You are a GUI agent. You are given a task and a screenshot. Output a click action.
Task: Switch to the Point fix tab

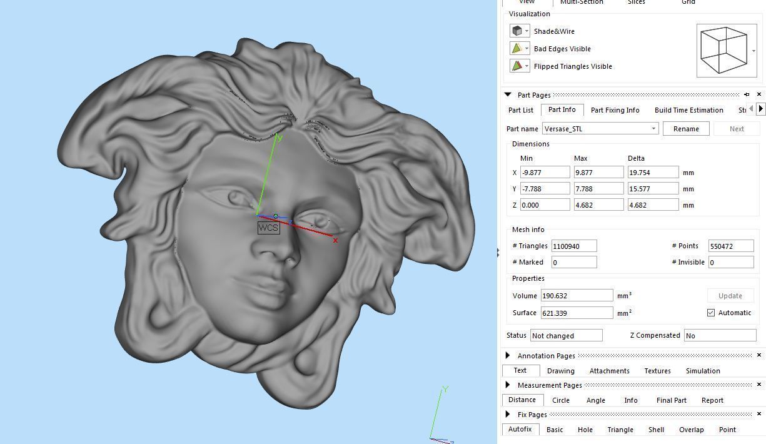click(727, 430)
